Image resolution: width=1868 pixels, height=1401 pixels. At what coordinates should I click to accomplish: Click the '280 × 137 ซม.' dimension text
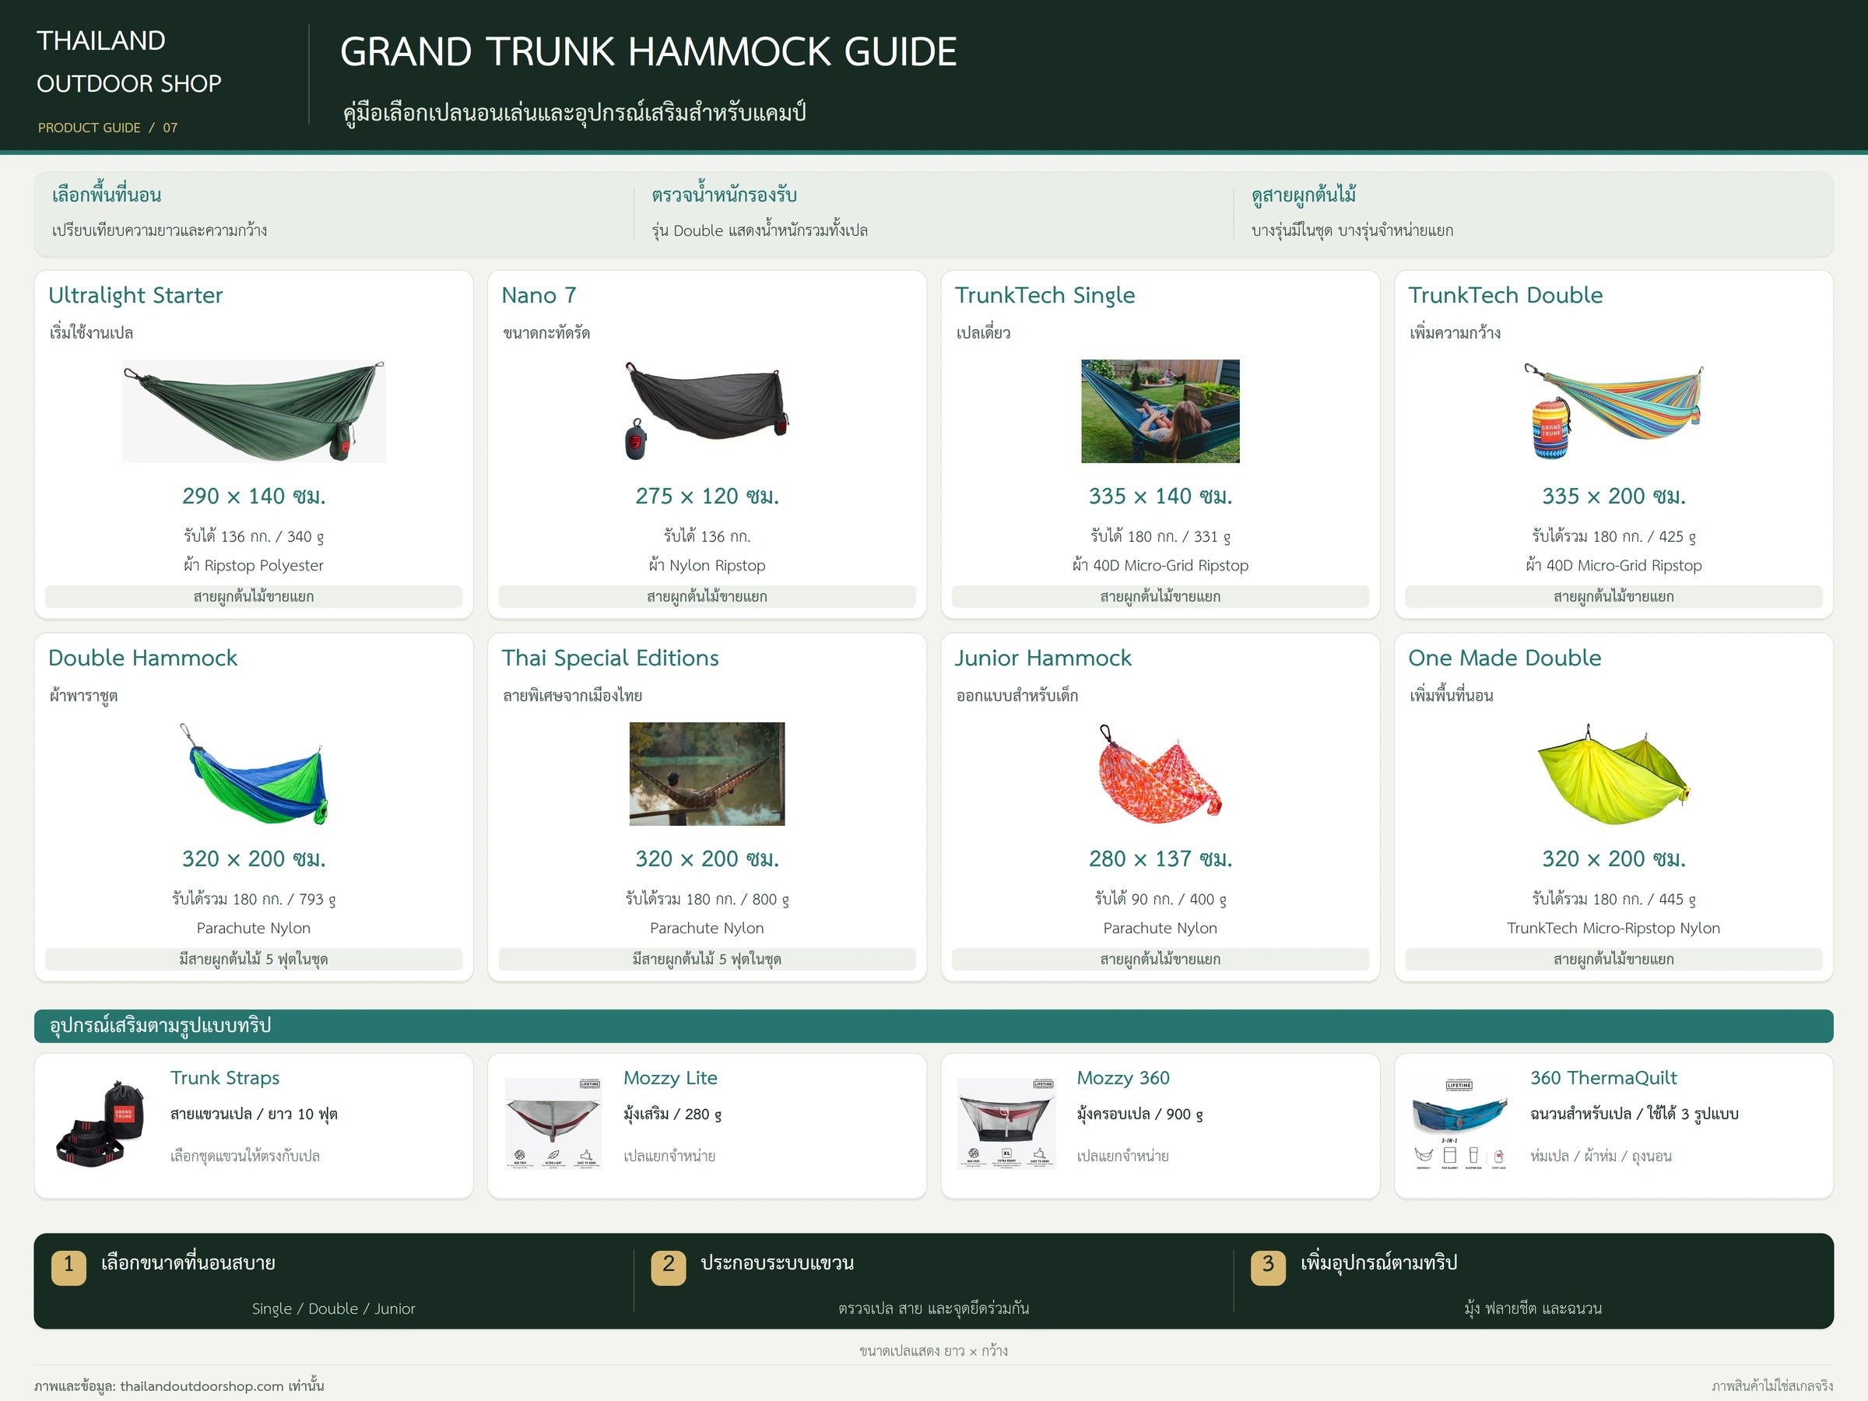[x=1160, y=859]
